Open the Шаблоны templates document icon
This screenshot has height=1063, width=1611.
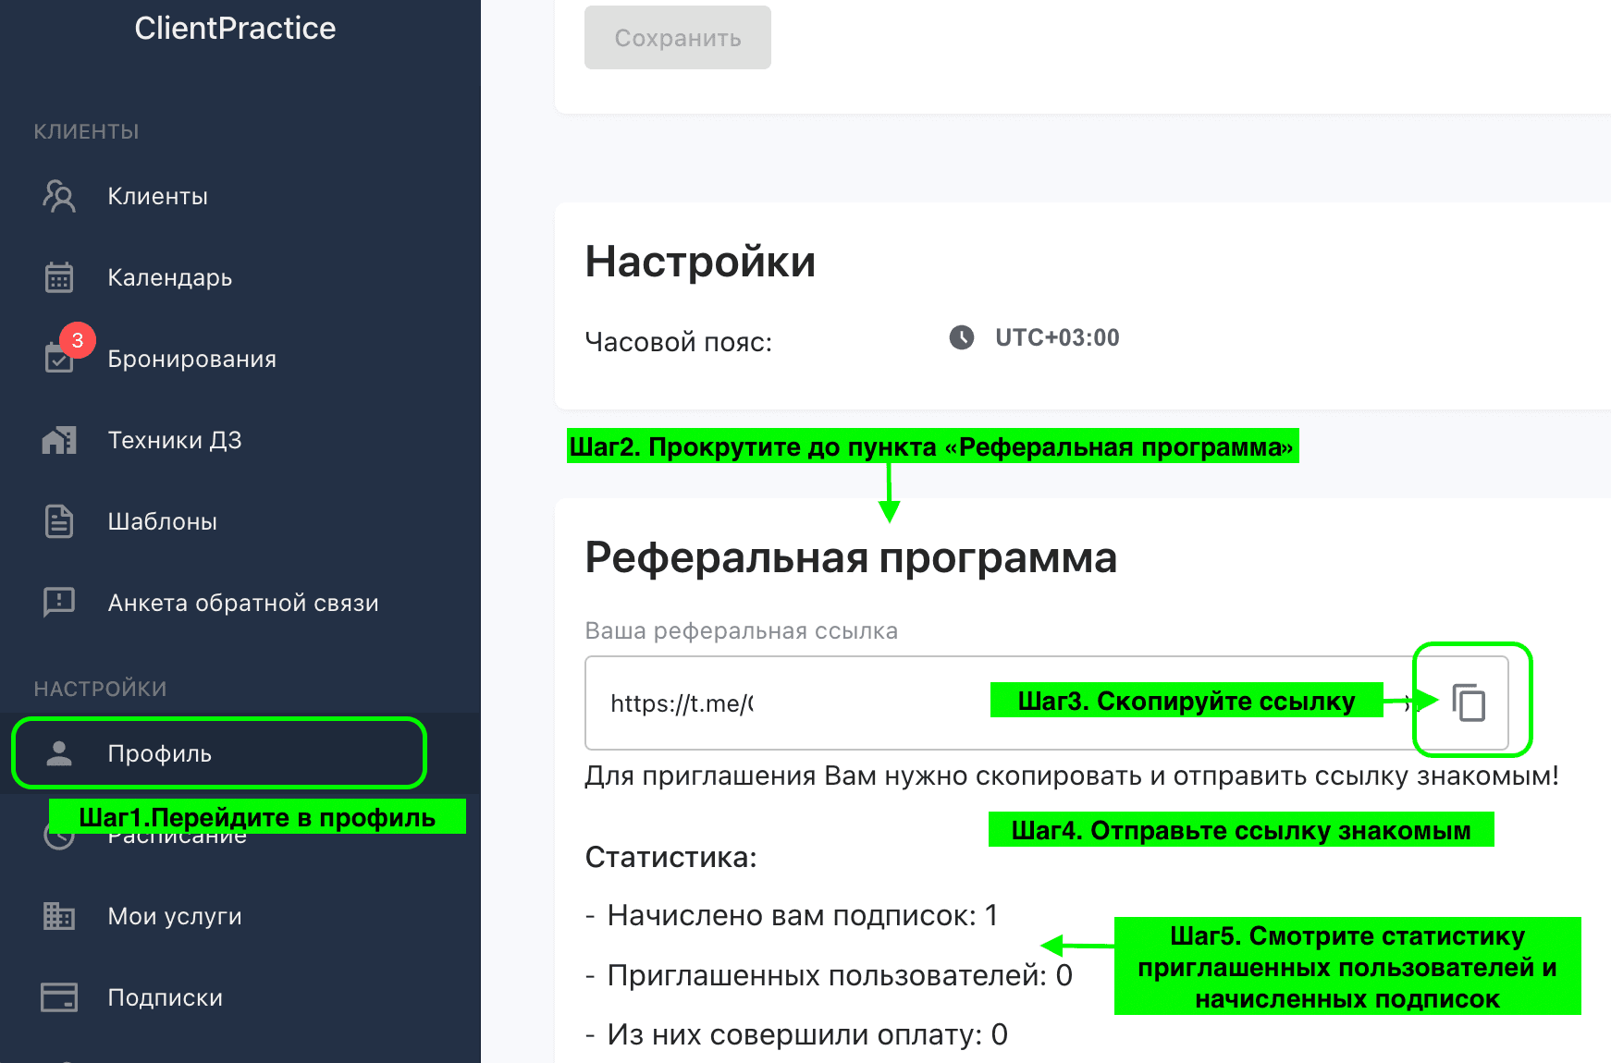(58, 521)
